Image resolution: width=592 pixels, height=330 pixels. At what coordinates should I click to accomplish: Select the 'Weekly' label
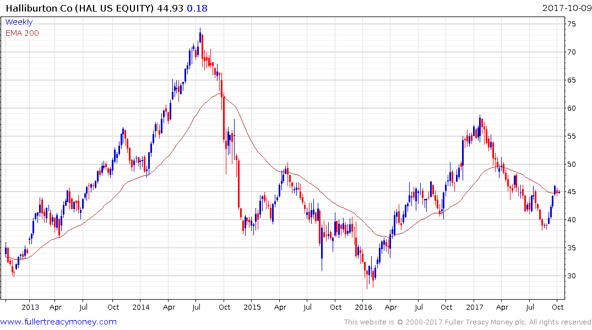pyautogui.click(x=19, y=22)
